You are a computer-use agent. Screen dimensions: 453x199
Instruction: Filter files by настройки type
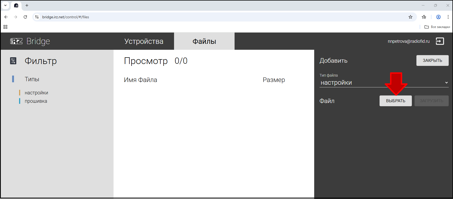pos(36,93)
